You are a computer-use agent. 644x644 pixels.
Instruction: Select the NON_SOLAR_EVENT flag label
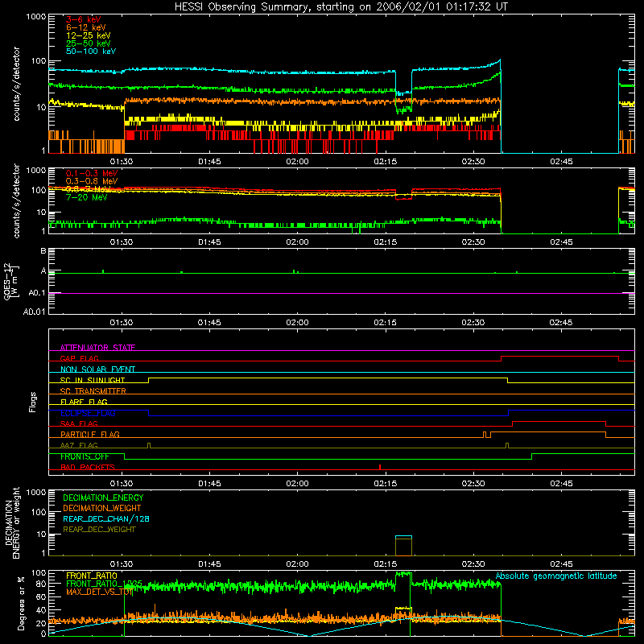tap(97, 369)
